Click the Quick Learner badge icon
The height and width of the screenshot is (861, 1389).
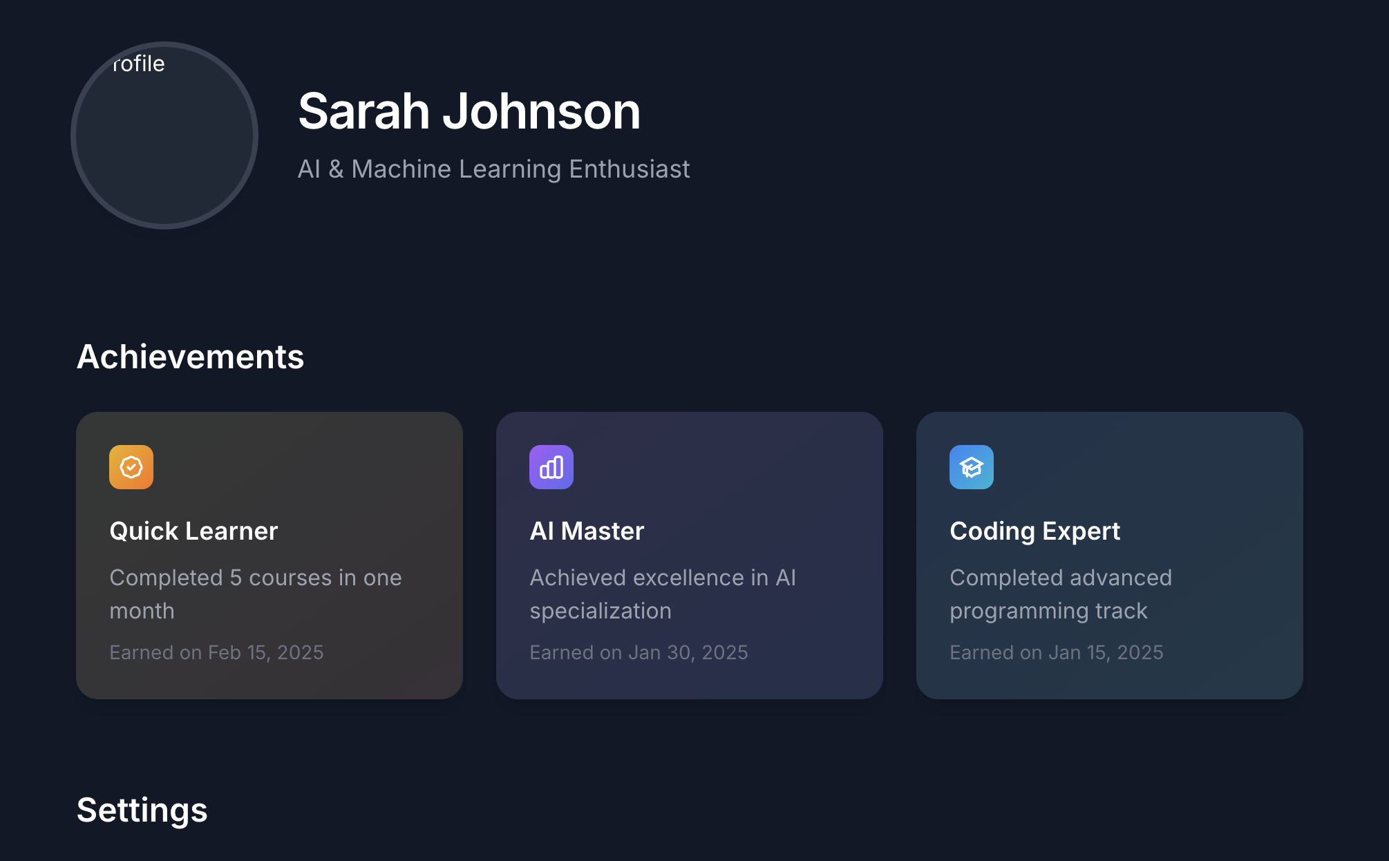tap(131, 467)
